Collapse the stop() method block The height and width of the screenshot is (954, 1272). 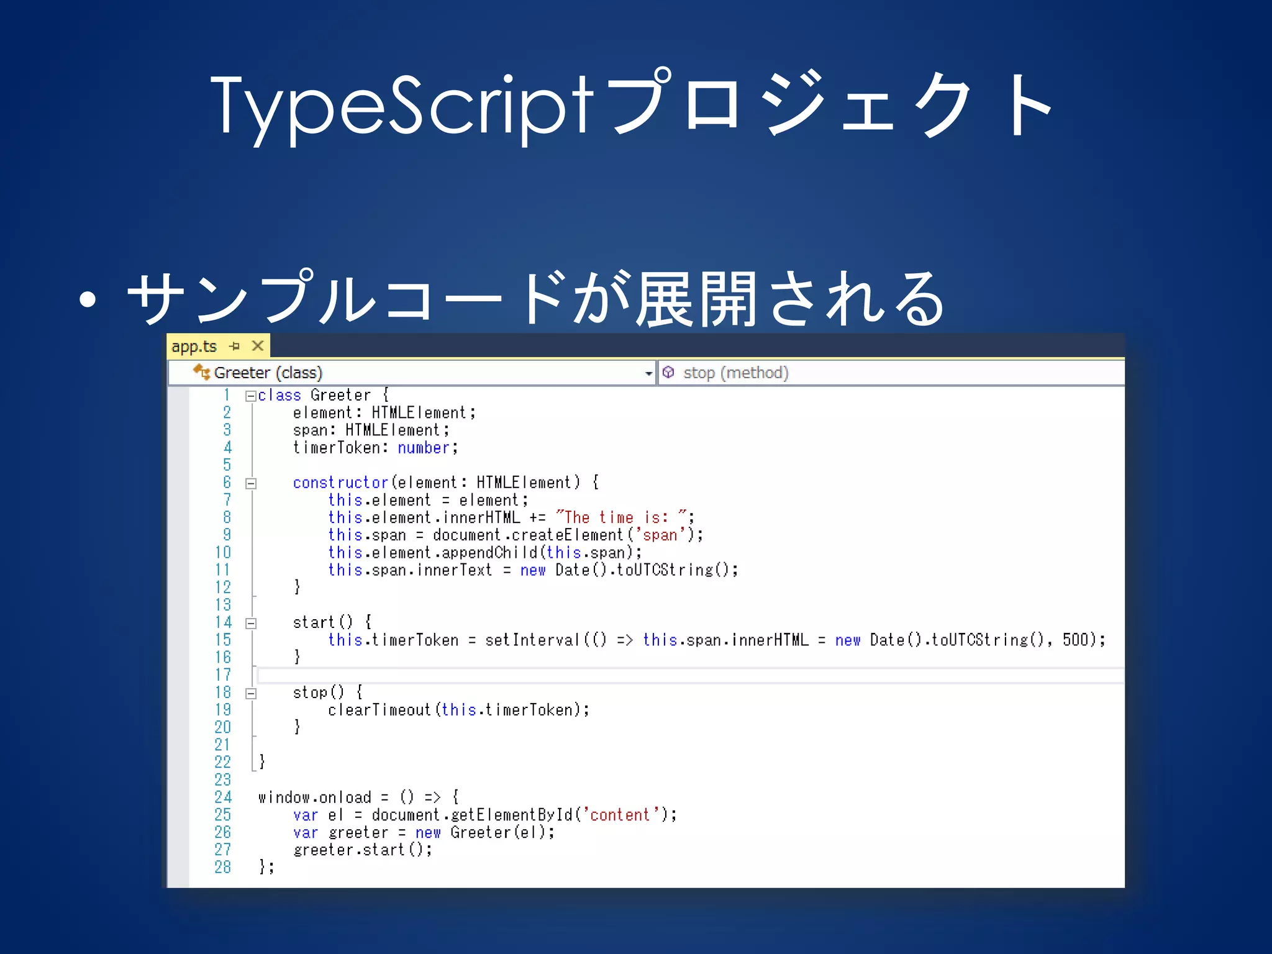tap(251, 693)
